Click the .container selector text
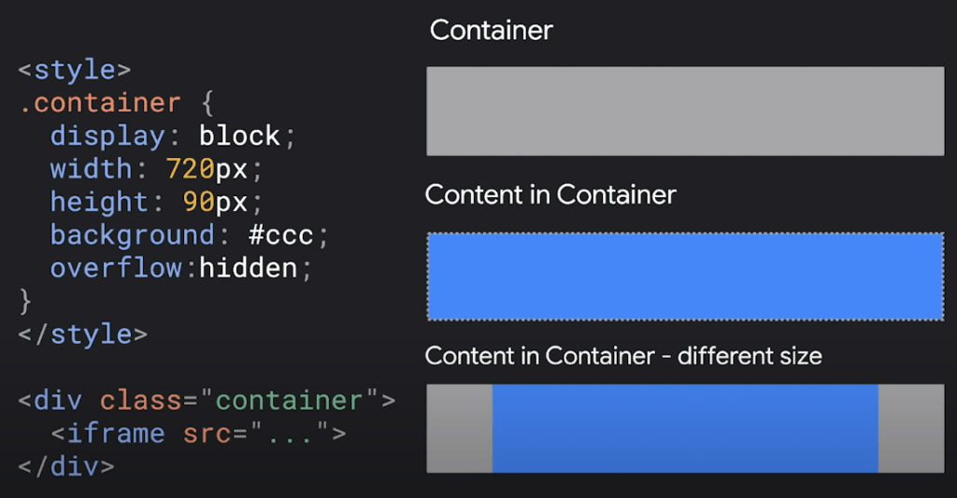 [x=100, y=103]
